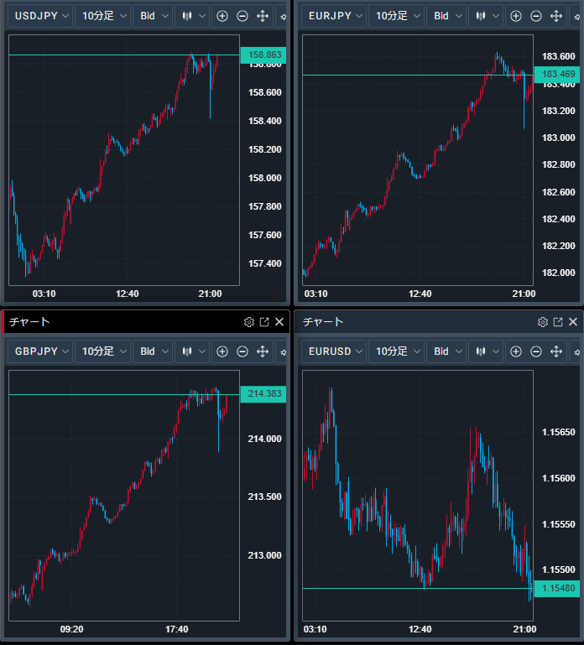Image resolution: width=584 pixels, height=645 pixels.
Task: Zoom out on the GBPJPY chart
Action: (x=242, y=351)
